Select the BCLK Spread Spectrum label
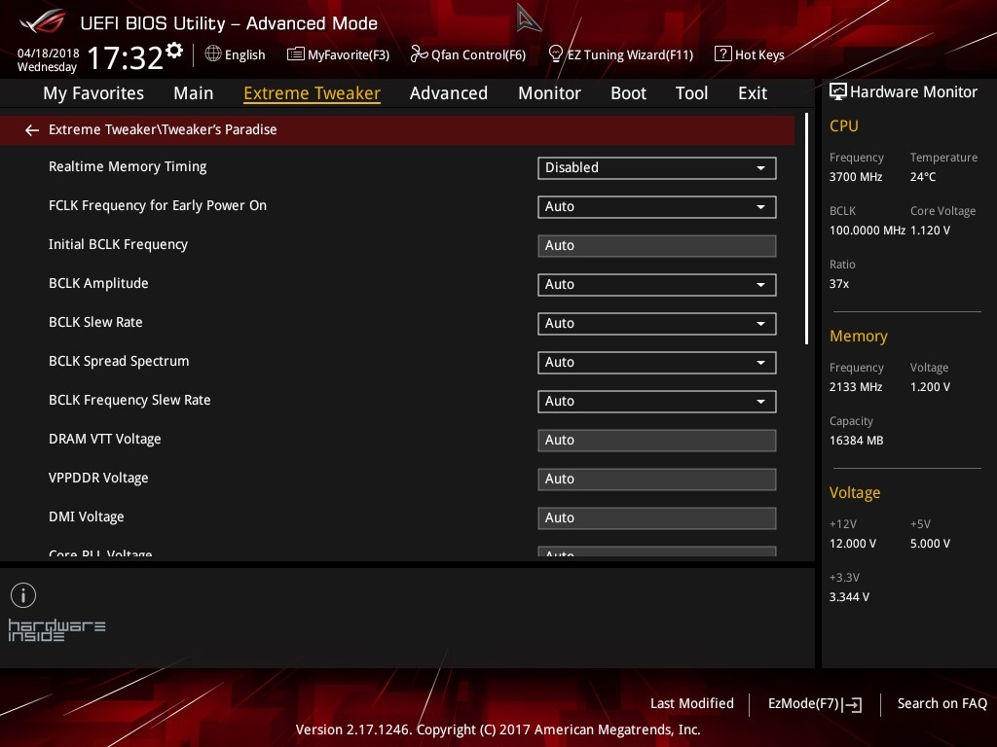 click(x=119, y=362)
